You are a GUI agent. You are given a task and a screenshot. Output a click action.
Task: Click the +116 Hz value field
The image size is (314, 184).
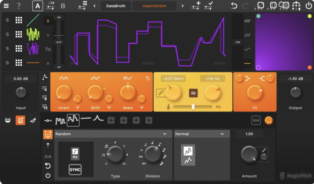point(213,79)
